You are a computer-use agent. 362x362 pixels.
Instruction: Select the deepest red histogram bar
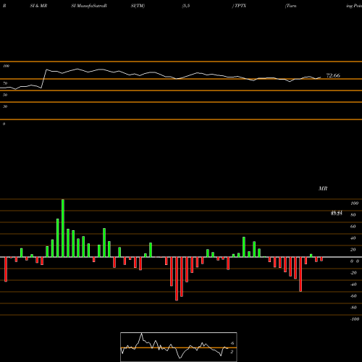(177, 279)
